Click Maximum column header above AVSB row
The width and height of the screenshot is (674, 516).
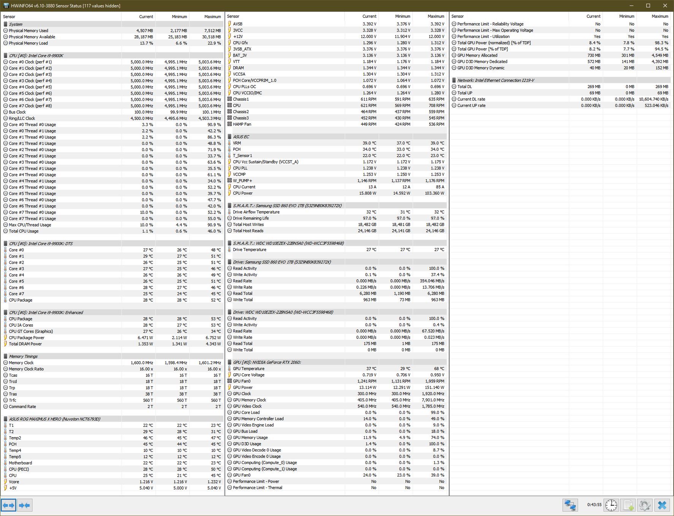430,16
